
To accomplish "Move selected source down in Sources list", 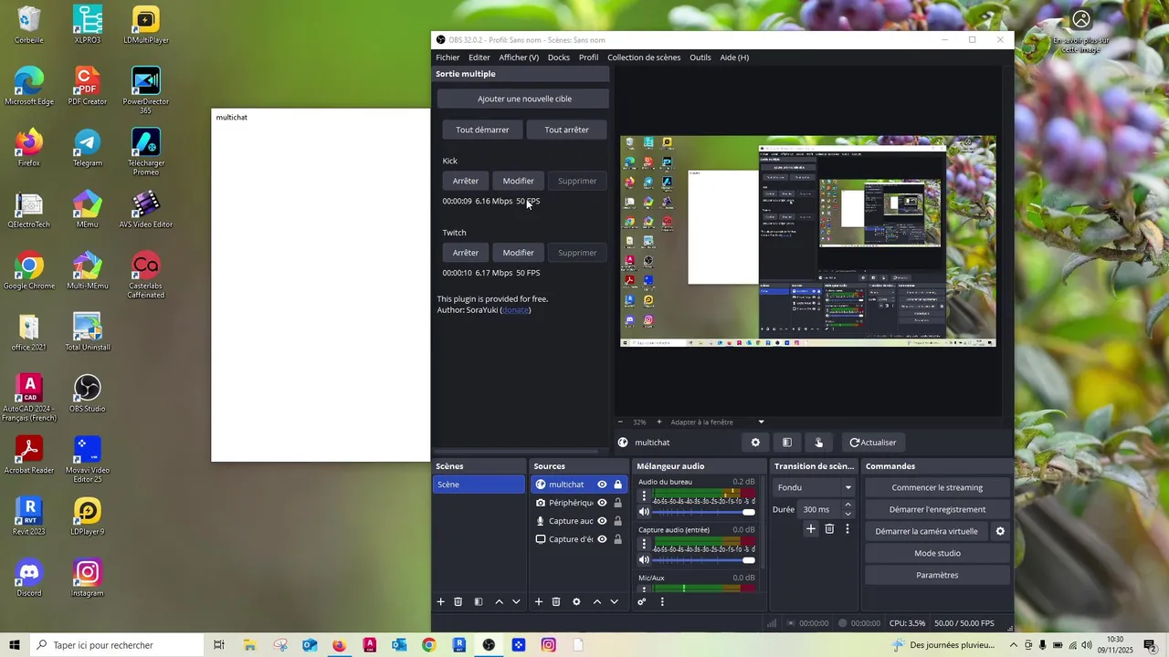I will pyautogui.click(x=614, y=602).
